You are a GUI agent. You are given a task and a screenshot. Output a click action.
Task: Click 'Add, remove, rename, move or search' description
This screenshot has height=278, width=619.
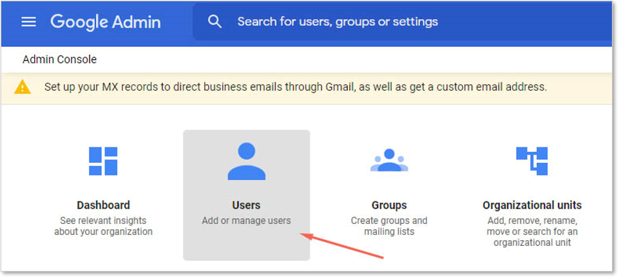[532, 231]
